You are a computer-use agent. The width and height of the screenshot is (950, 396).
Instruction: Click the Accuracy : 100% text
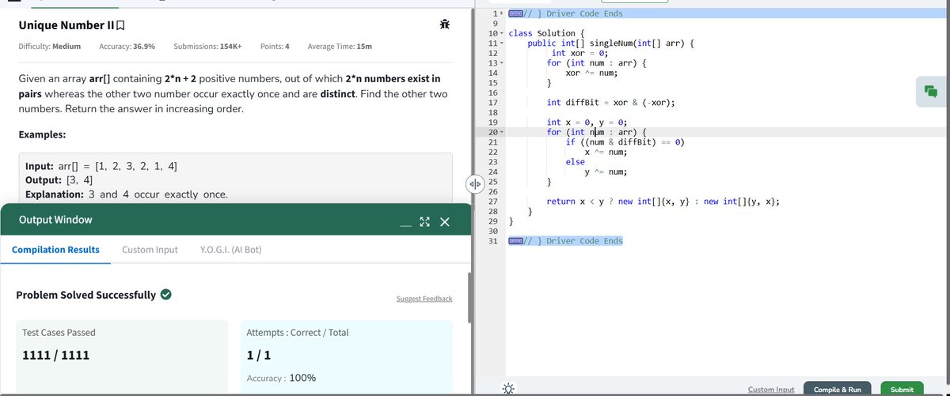[281, 378]
